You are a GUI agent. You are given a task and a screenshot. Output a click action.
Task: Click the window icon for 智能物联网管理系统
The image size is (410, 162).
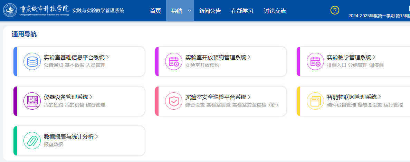[315, 101]
